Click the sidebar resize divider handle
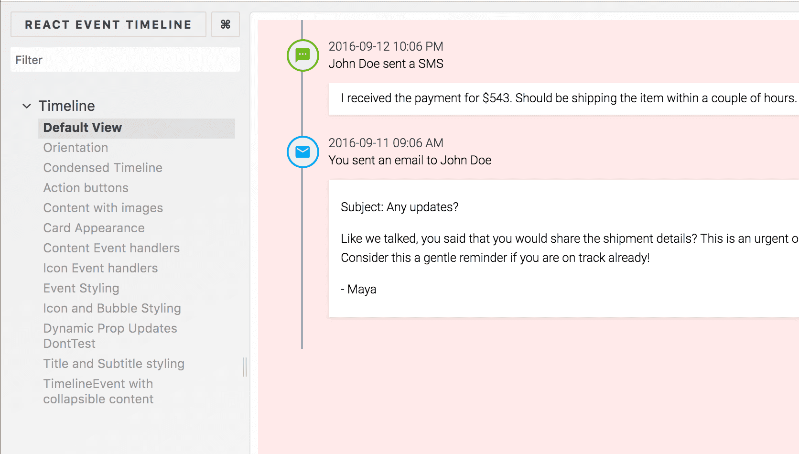The image size is (799, 454). coord(245,367)
